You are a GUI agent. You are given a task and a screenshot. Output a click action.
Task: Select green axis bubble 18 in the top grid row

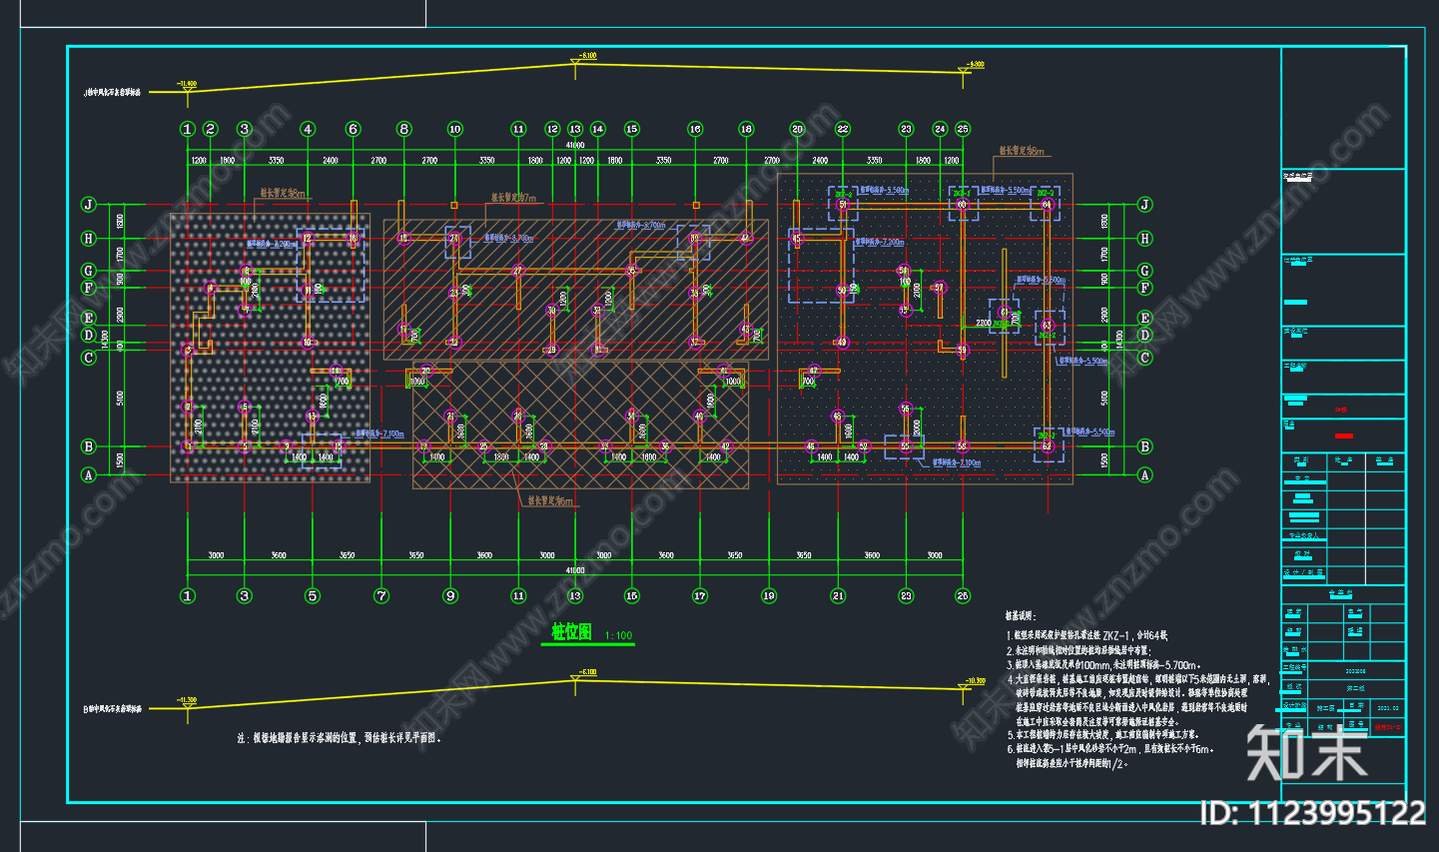pos(746,129)
